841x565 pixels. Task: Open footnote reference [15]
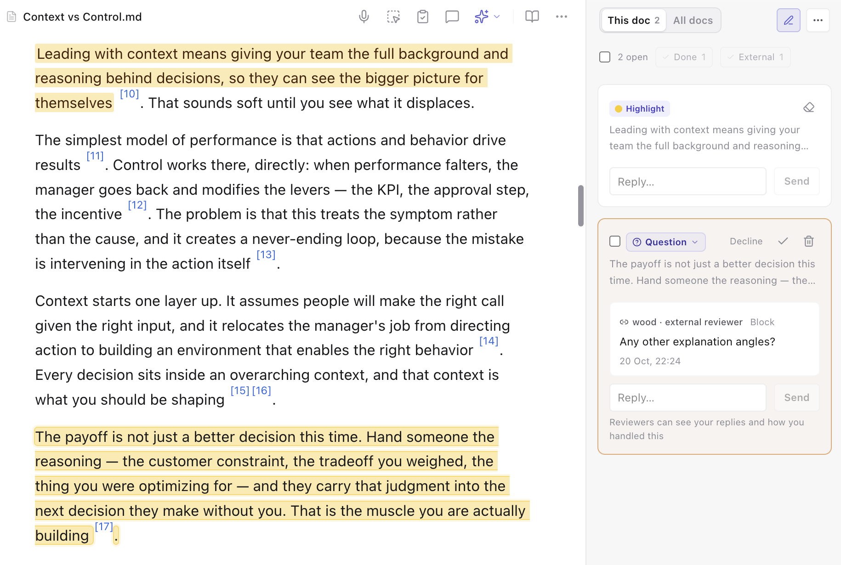[240, 391]
